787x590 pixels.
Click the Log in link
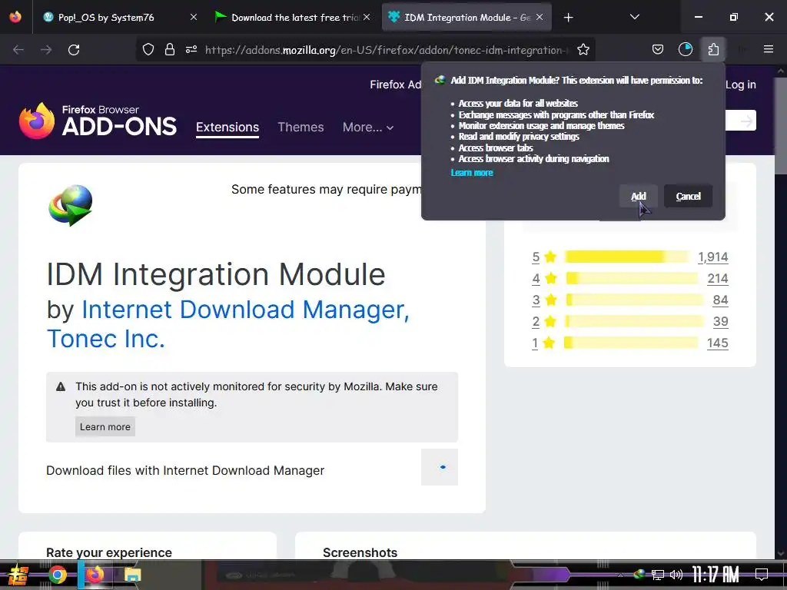tap(740, 85)
